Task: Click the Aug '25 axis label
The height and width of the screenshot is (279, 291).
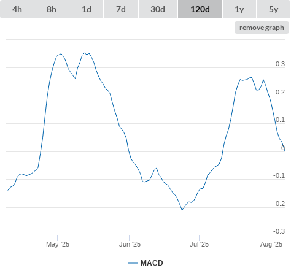Action: pyautogui.click(x=271, y=244)
